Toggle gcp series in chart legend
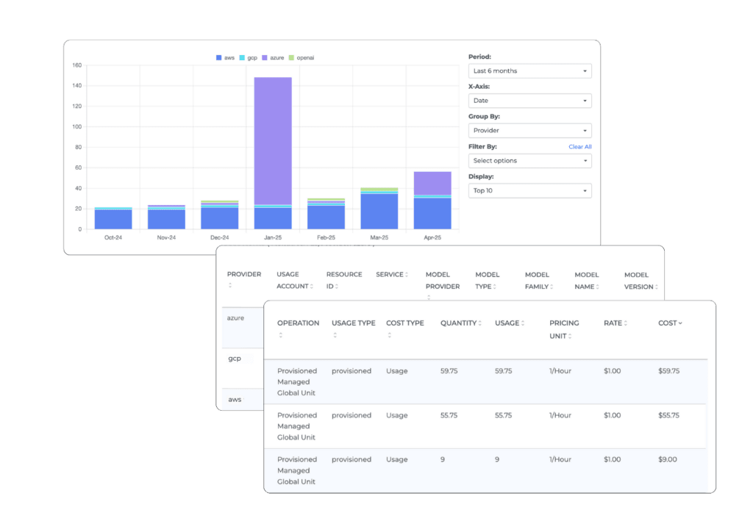 tap(248, 57)
